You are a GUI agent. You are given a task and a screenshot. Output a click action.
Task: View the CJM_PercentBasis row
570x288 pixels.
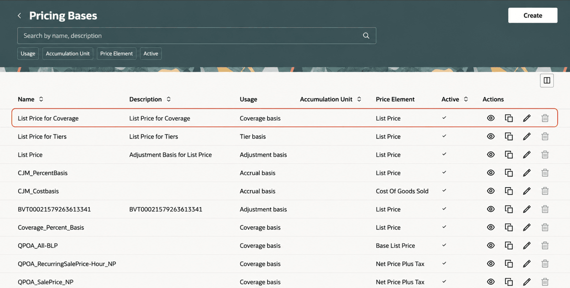(491, 173)
